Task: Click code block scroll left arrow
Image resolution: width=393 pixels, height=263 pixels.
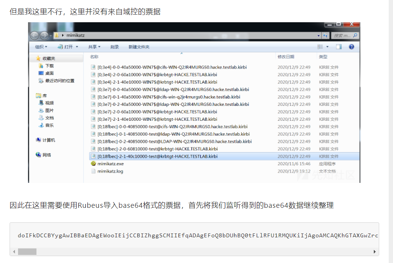Action: coord(14,252)
